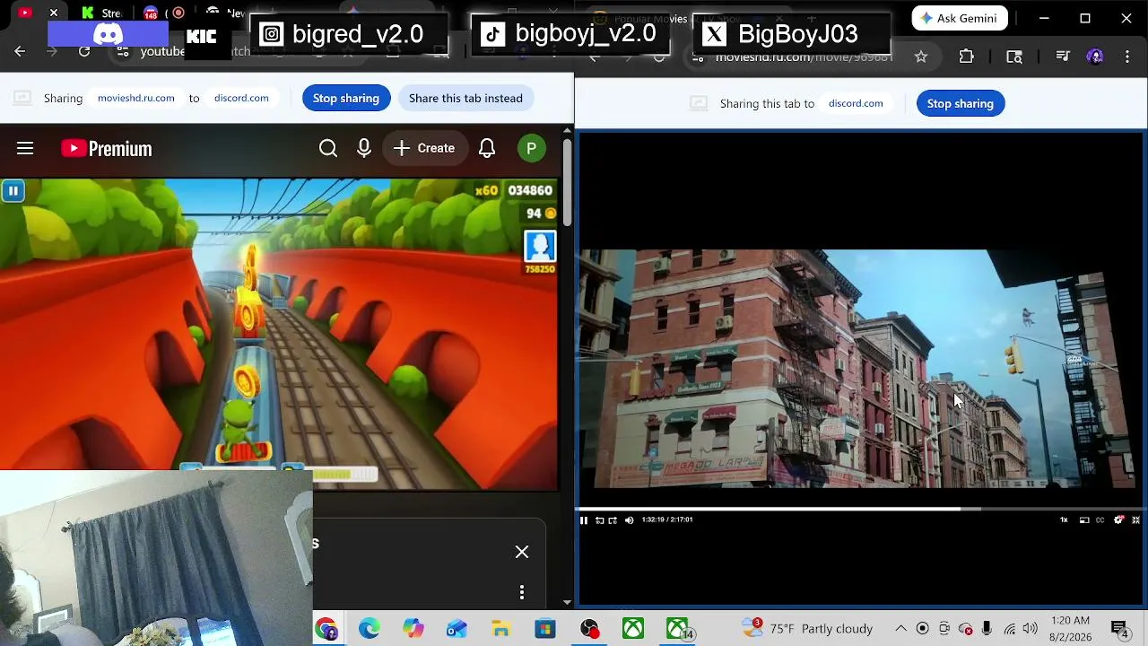Go back in the left browser window
Viewport: 1148px width, 646px height.
pyautogui.click(x=20, y=52)
